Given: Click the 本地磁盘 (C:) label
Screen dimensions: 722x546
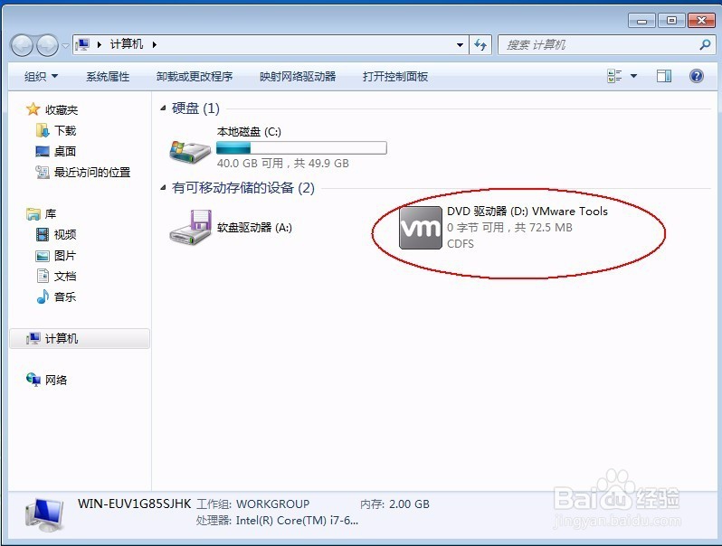Looking at the screenshot, I should (x=249, y=132).
